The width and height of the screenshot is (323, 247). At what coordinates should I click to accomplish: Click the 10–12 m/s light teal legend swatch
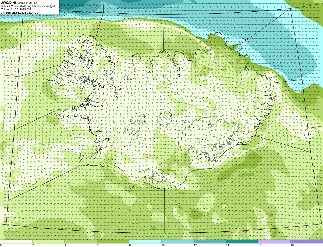pos(178,241)
